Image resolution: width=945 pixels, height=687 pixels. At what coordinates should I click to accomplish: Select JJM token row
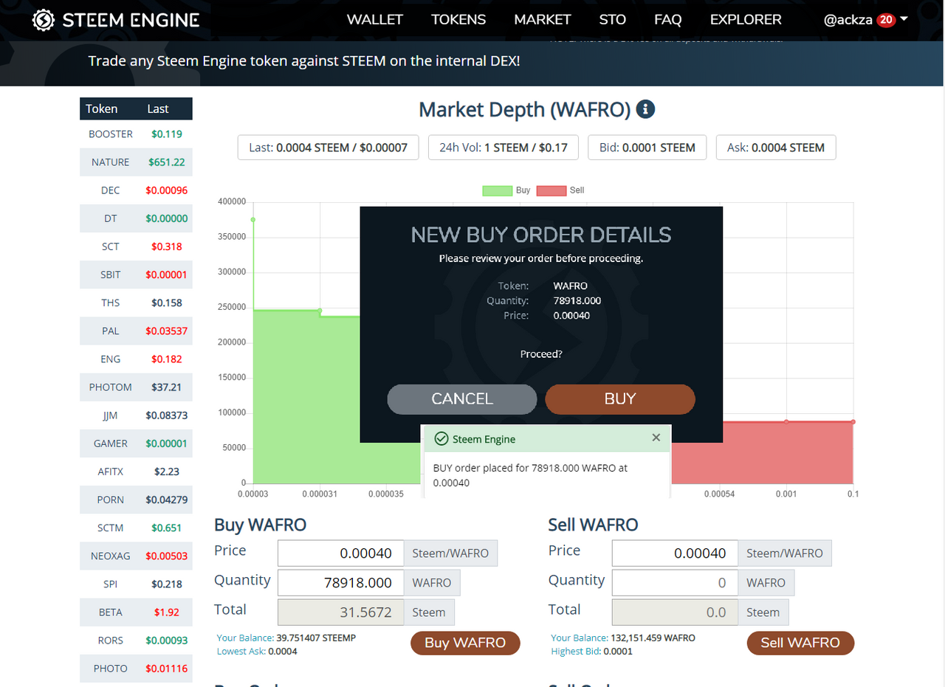pos(136,415)
